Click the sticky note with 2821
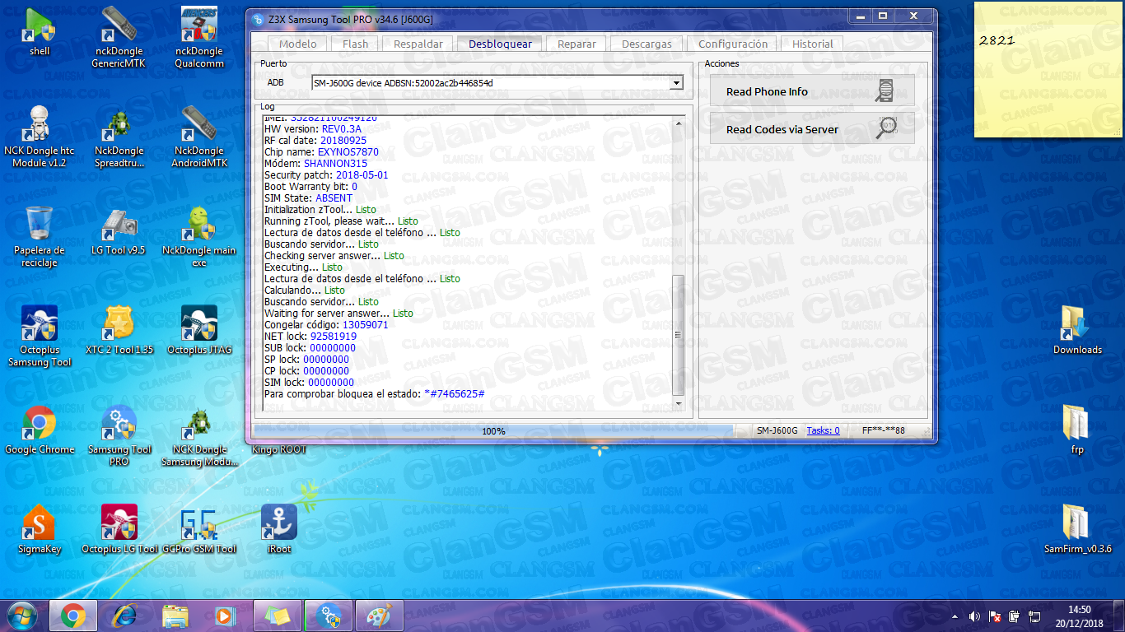Image resolution: width=1125 pixels, height=632 pixels. [x=1048, y=70]
